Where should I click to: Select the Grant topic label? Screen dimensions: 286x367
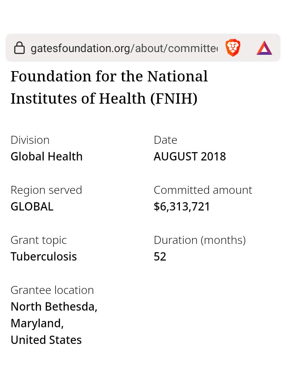pos(39,240)
